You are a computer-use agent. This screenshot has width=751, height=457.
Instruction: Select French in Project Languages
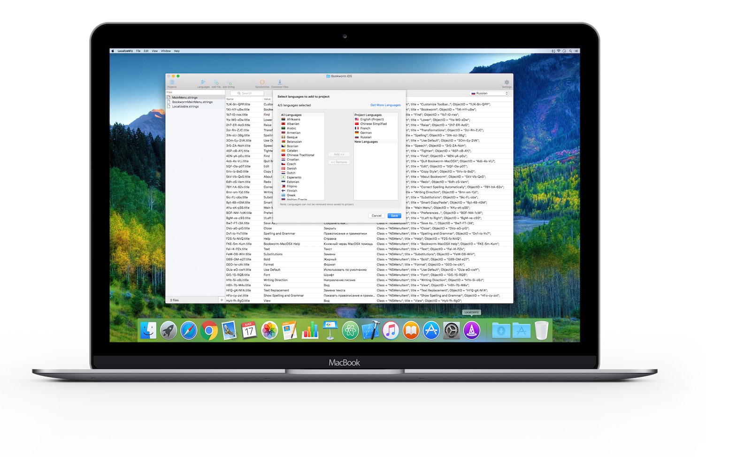tap(375, 128)
